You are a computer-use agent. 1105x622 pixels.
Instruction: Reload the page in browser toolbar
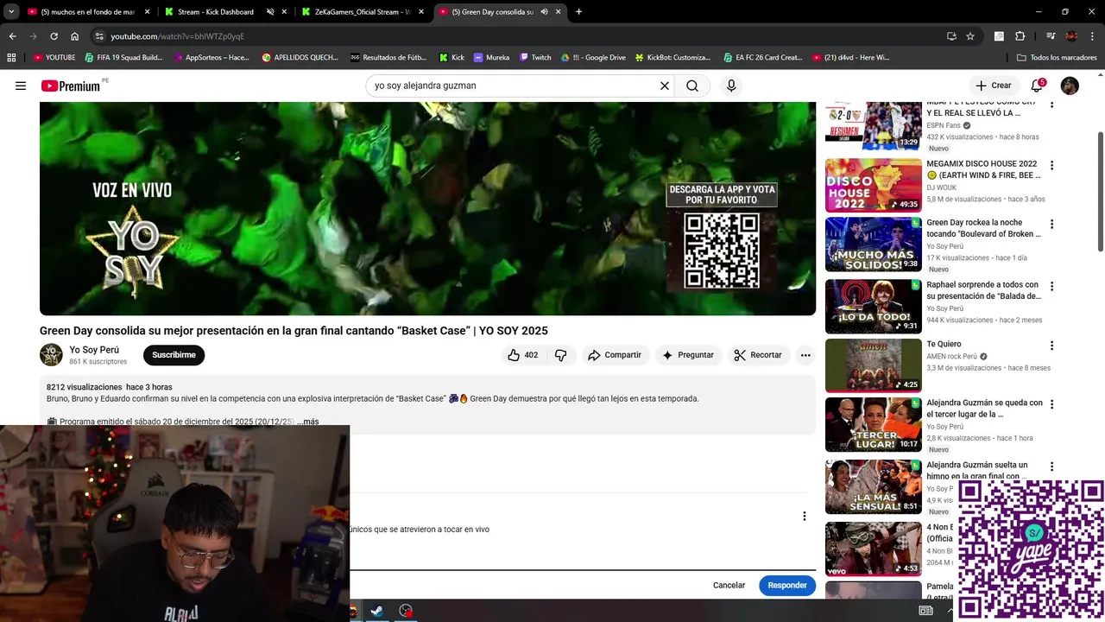tap(54, 36)
